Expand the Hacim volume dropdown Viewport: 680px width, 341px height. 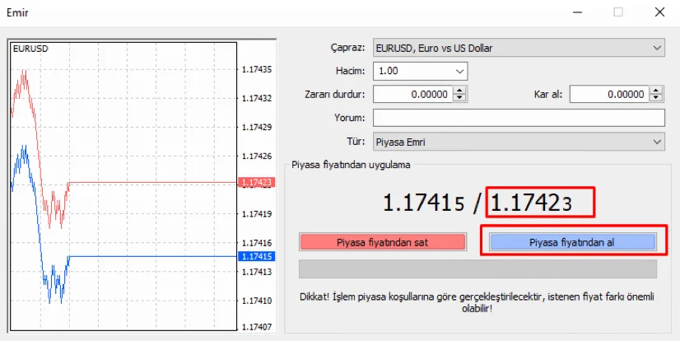point(420,71)
